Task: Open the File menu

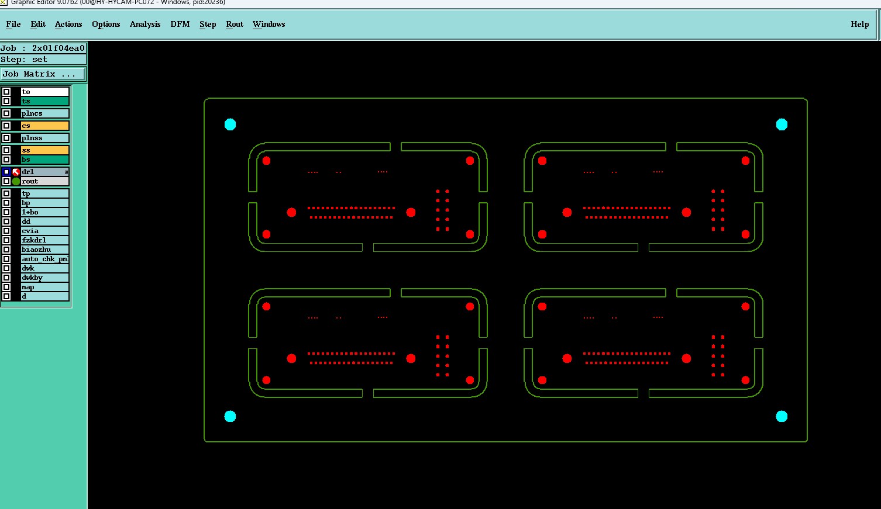Action: tap(13, 24)
